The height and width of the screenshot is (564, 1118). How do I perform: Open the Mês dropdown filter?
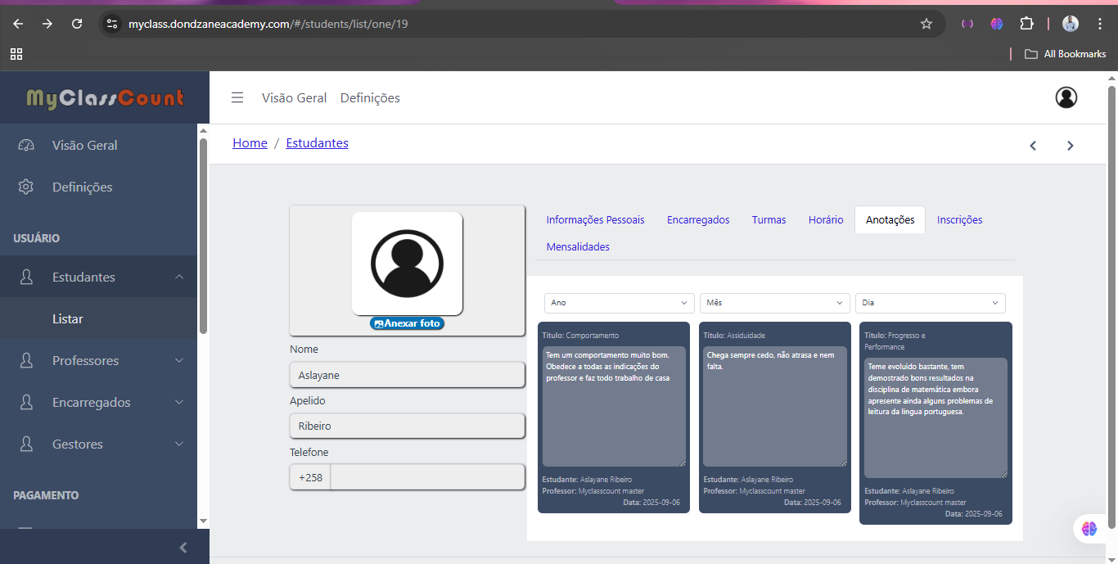(774, 303)
